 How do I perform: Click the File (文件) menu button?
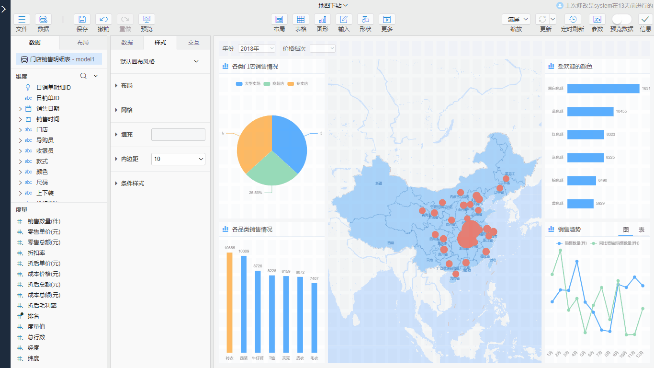tap(22, 20)
